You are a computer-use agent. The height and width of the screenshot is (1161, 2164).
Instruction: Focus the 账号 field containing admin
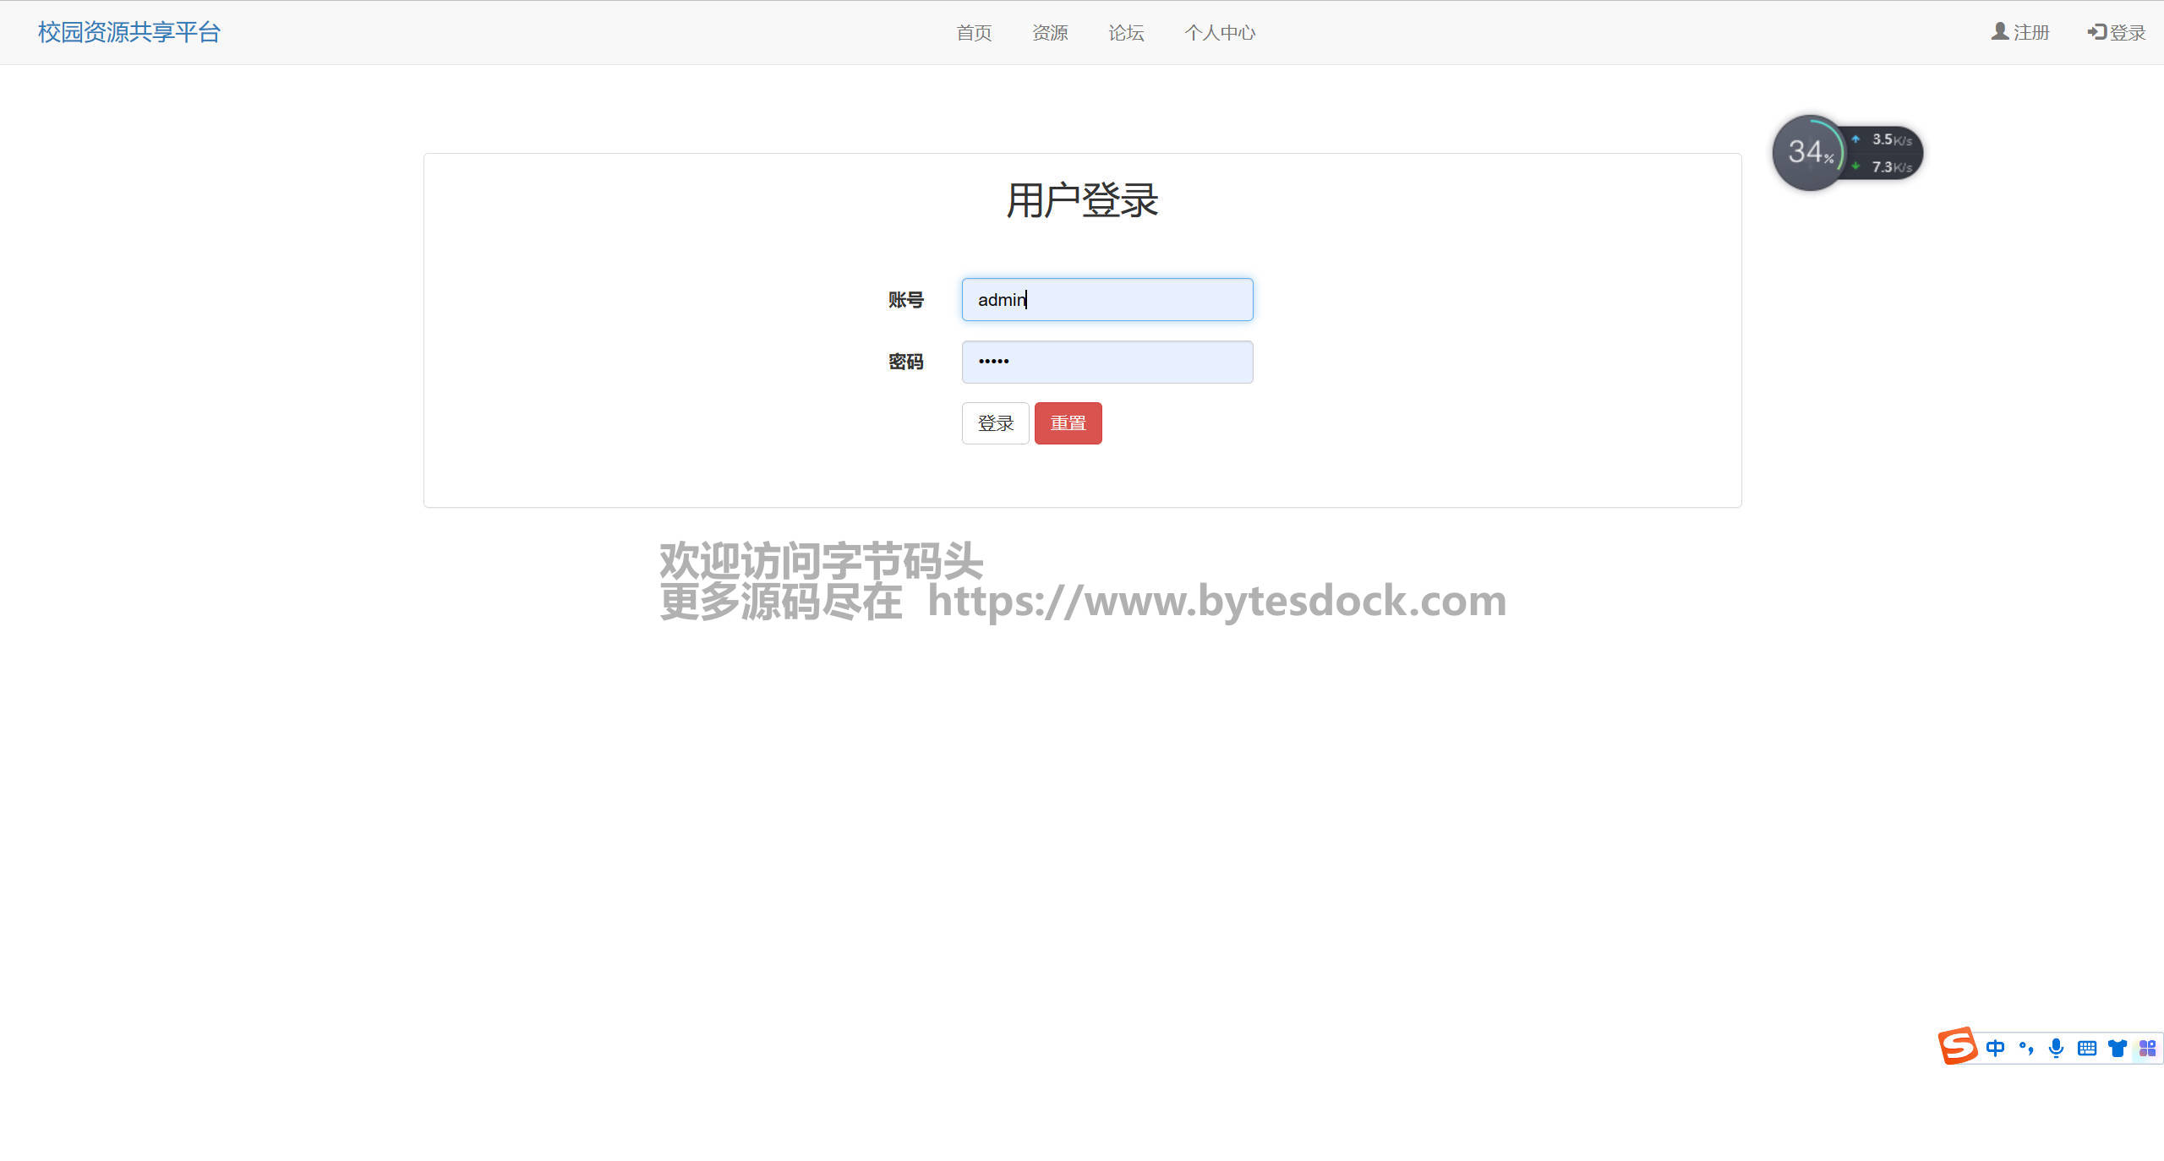click(x=1107, y=300)
